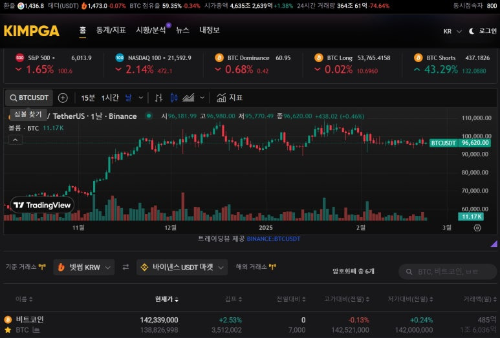Select the BTC Long ticker card
Image resolution: width=500 pixels, height=338 pixels.
click(x=353, y=64)
